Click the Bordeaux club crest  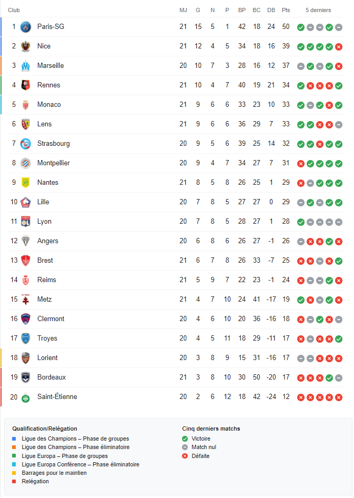coord(26,377)
